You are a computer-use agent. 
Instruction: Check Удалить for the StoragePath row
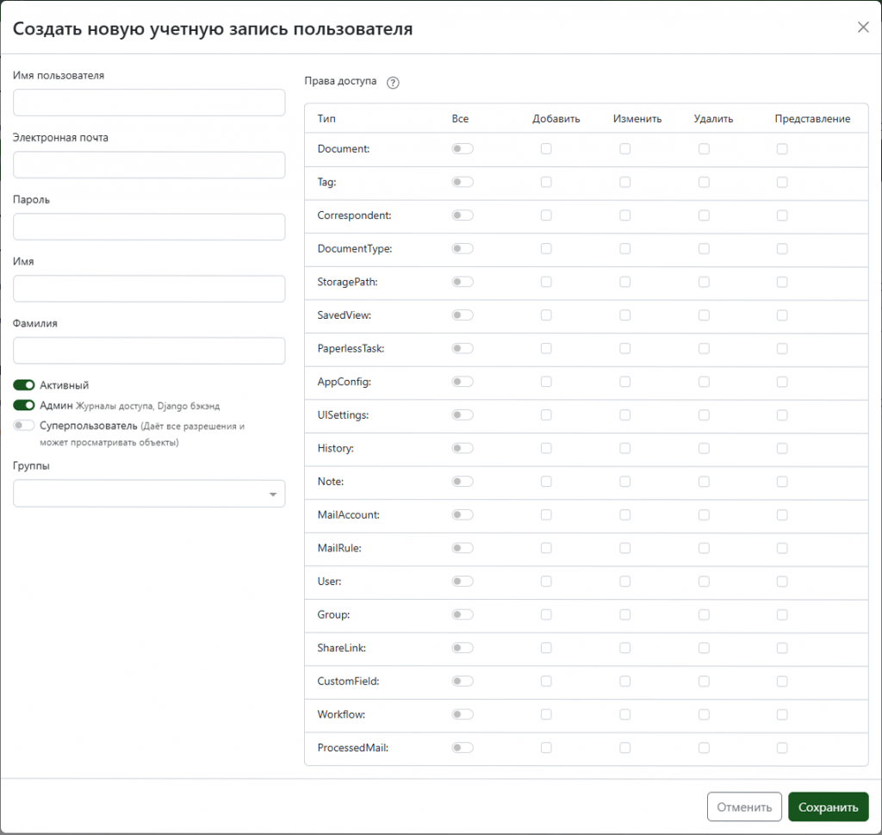[704, 282]
